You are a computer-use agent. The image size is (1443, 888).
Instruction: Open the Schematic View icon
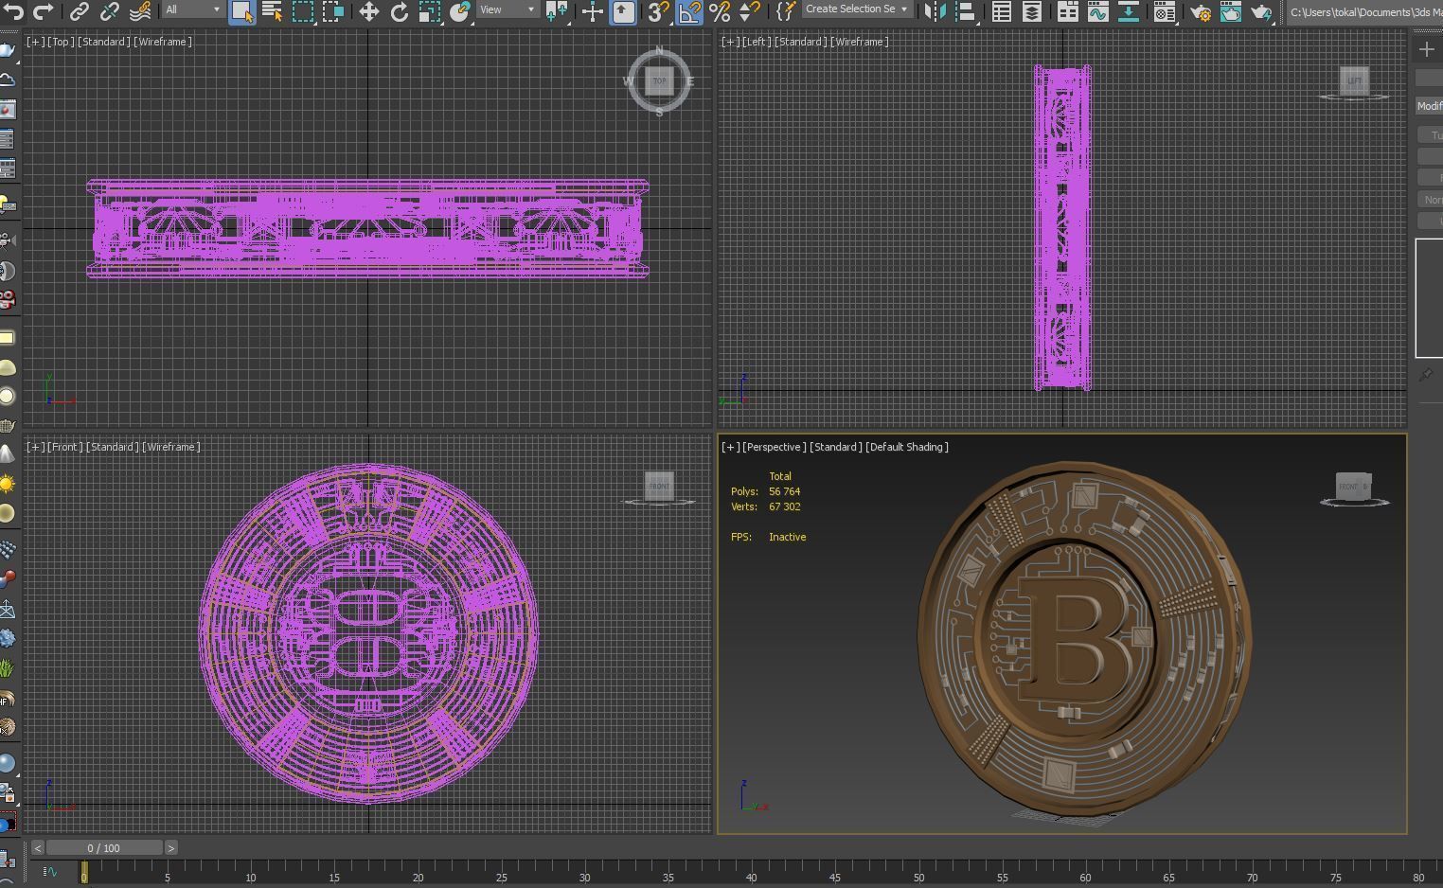click(x=1129, y=11)
